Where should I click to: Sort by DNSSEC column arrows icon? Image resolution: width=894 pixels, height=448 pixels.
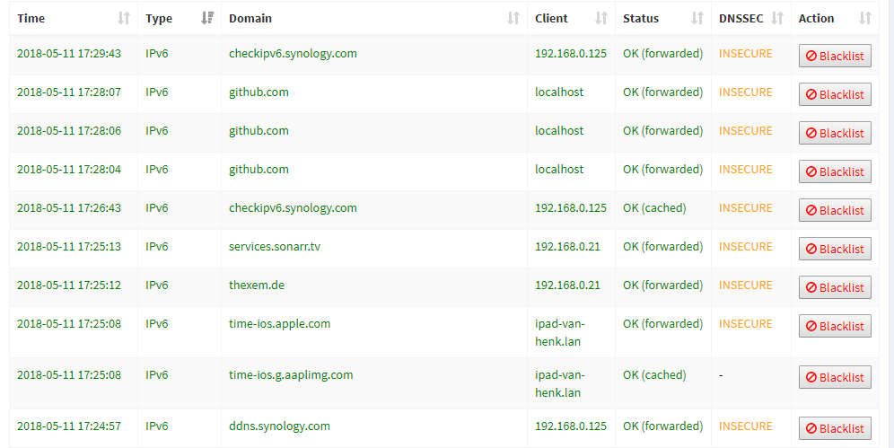pos(777,18)
